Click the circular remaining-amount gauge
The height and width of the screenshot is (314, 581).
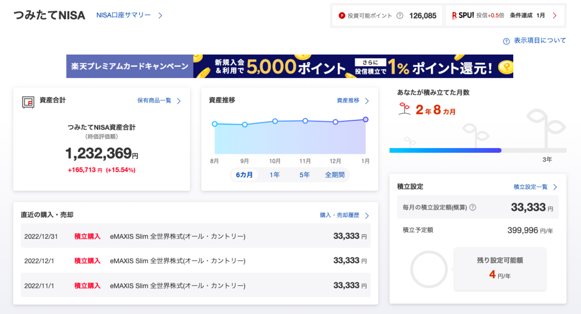(429, 269)
